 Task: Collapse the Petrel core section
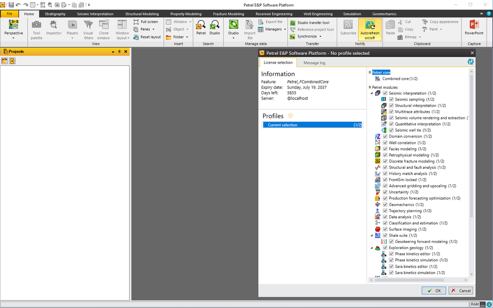370,72
